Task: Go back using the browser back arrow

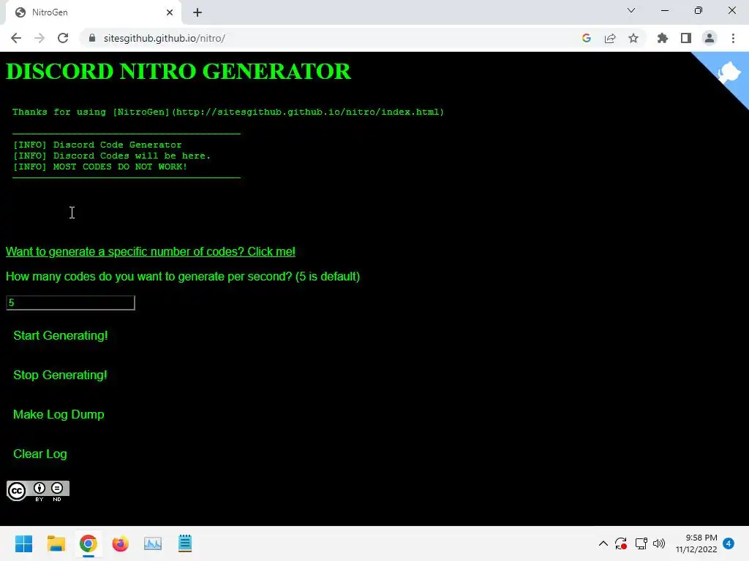Action: [16, 38]
